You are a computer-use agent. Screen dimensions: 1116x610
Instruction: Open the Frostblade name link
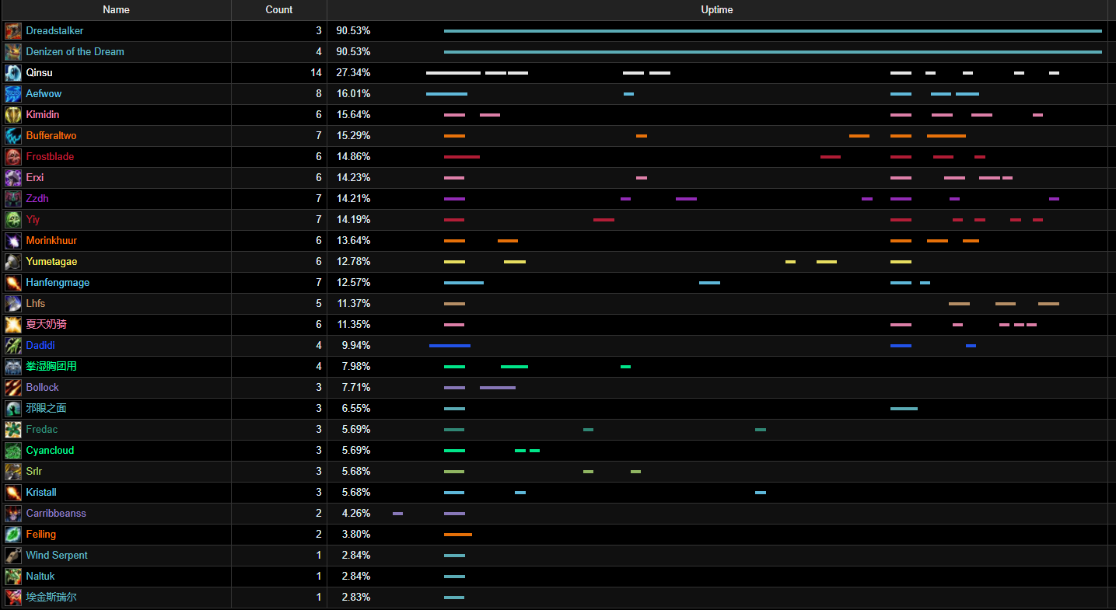pyautogui.click(x=50, y=157)
